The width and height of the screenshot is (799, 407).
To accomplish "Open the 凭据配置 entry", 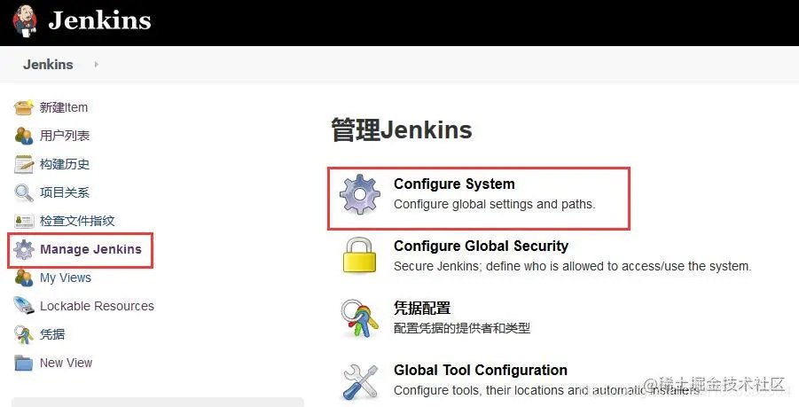I will pos(422,309).
